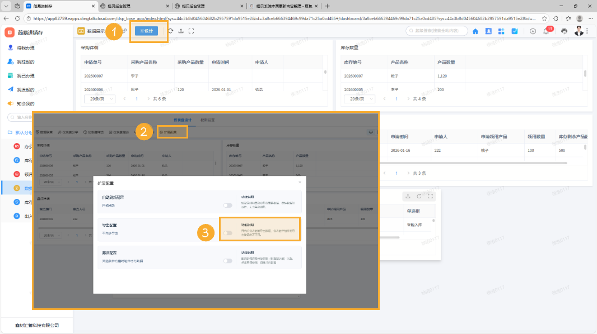Click the global search input field
597x334 pixels.
[x=437, y=31]
